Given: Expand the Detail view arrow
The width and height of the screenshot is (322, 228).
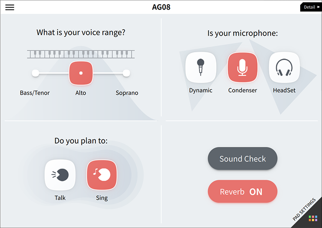Looking at the screenshot, I should pos(310,7).
